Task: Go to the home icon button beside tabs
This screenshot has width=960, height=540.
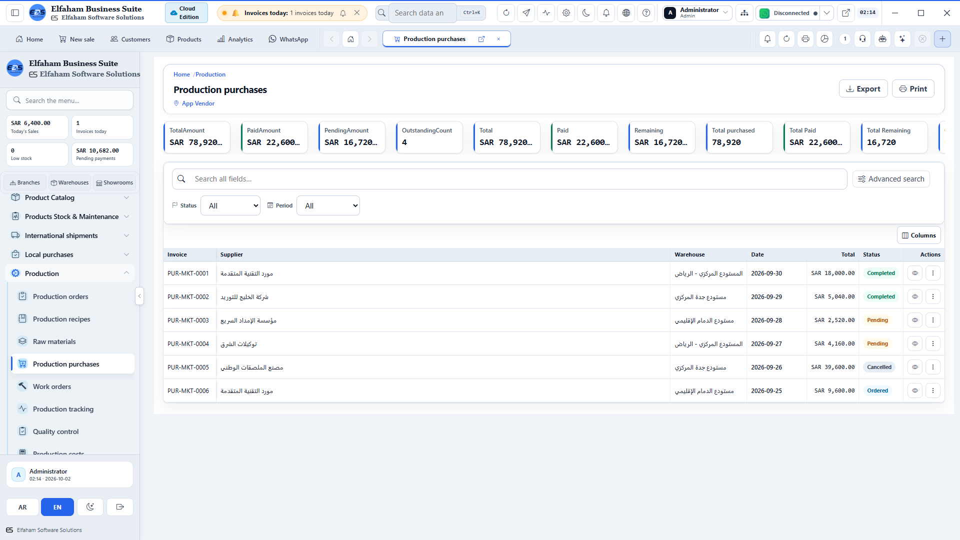Action: coord(350,39)
